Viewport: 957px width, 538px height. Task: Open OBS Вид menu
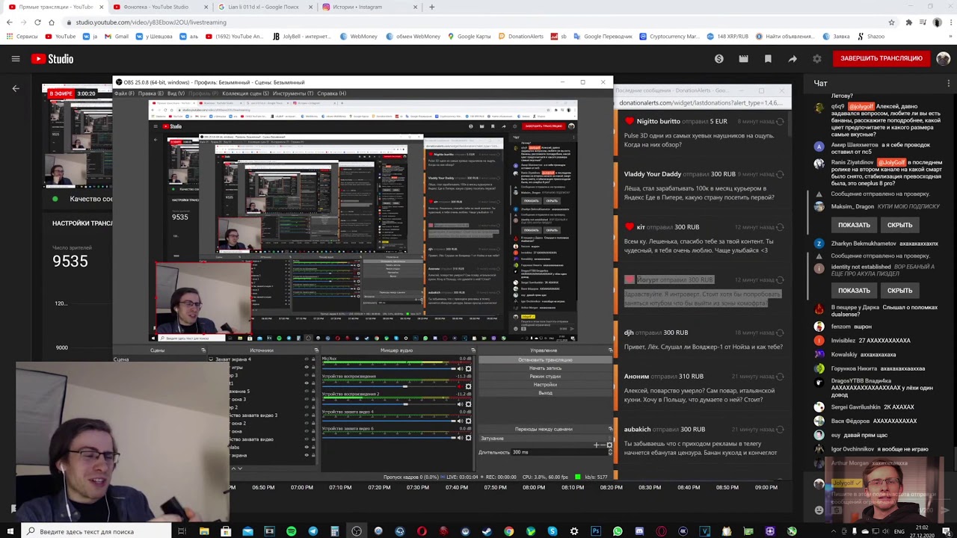(176, 93)
